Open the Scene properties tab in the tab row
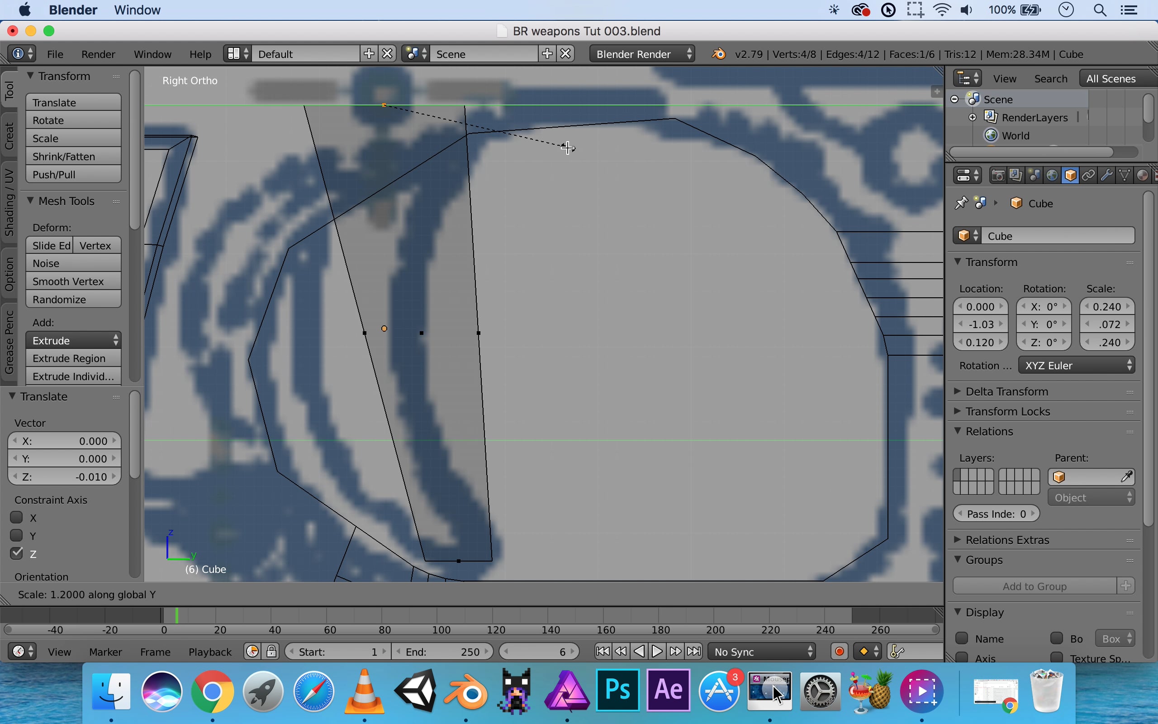1158x724 pixels. click(1034, 176)
